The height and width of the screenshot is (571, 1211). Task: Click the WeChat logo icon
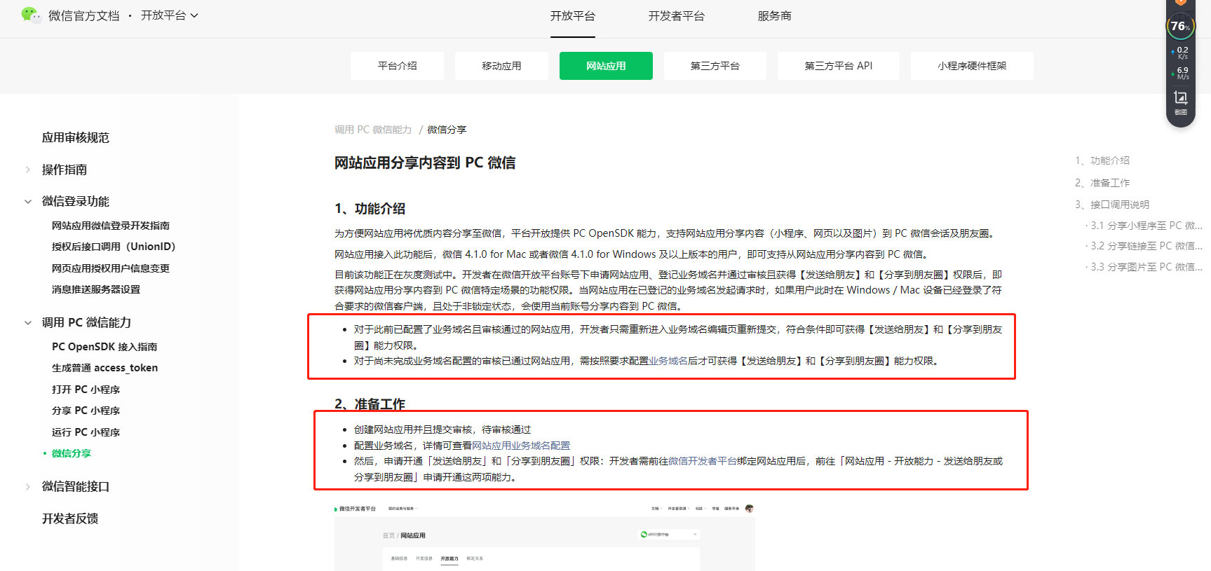click(x=31, y=15)
